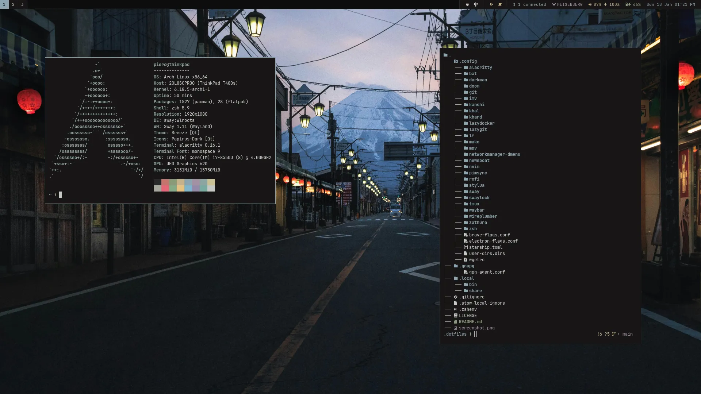Click the app launcher grid icon in waybar
The width and height of the screenshot is (701, 394).
tap(467, 4)
